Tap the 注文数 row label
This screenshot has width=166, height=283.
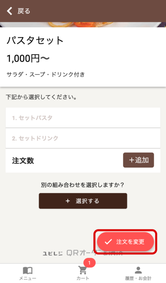click(x=23, y=161)
